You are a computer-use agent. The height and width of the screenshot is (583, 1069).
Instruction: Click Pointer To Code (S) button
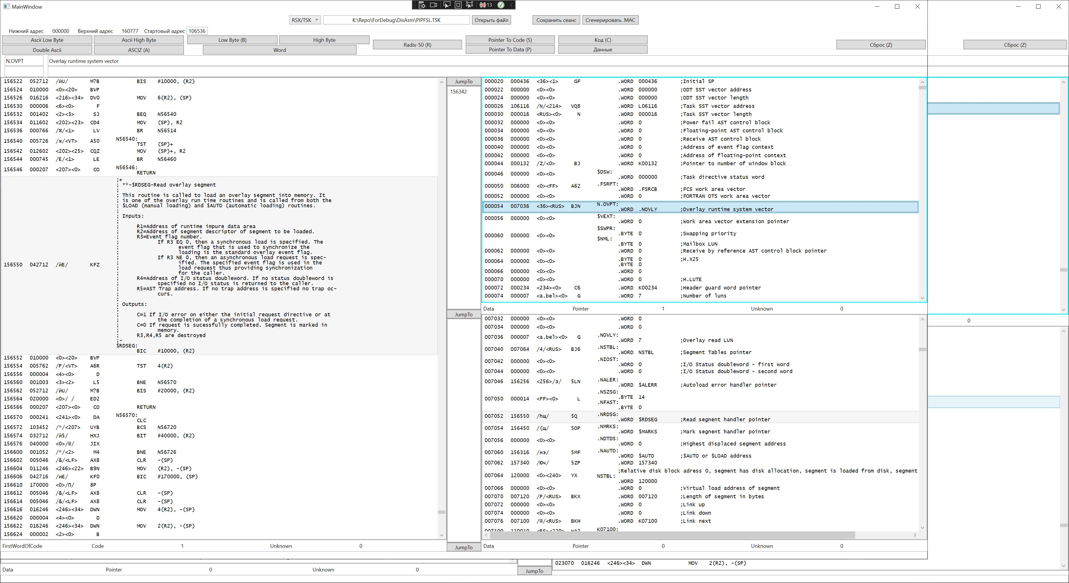[510, 40]
